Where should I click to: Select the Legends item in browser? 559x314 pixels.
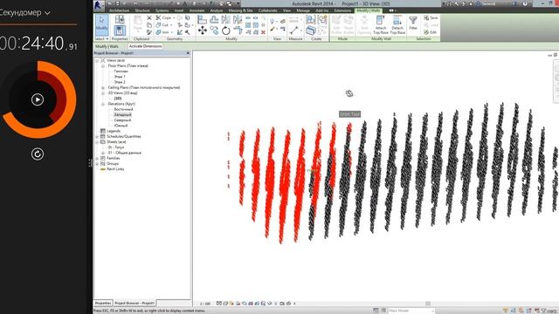point(114,131)
